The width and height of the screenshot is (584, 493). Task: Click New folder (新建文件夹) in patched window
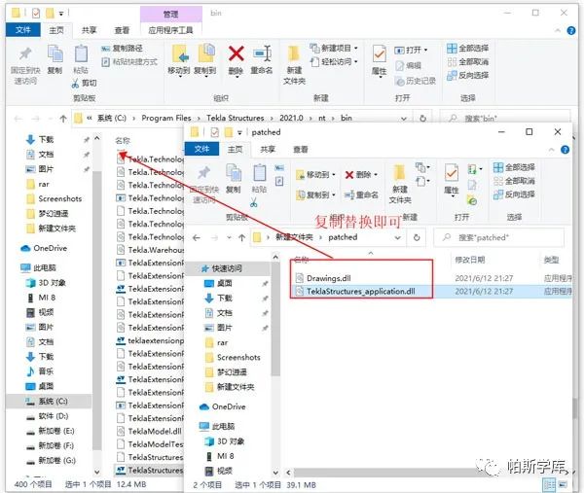pyautogui.click(x=400, y=184)
